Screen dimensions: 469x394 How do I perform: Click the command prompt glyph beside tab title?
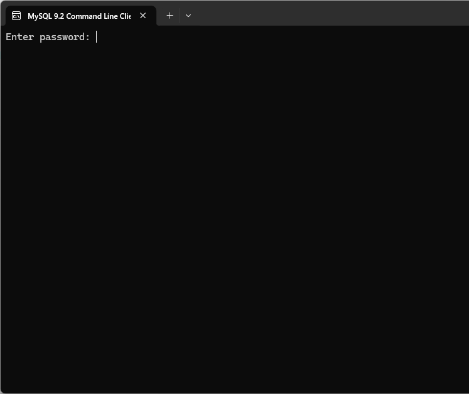pos(16,16)
